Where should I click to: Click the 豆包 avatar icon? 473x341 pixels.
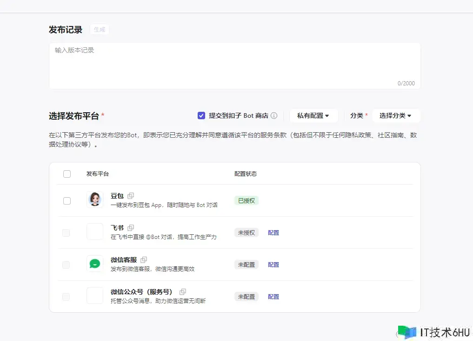[95, 199]
